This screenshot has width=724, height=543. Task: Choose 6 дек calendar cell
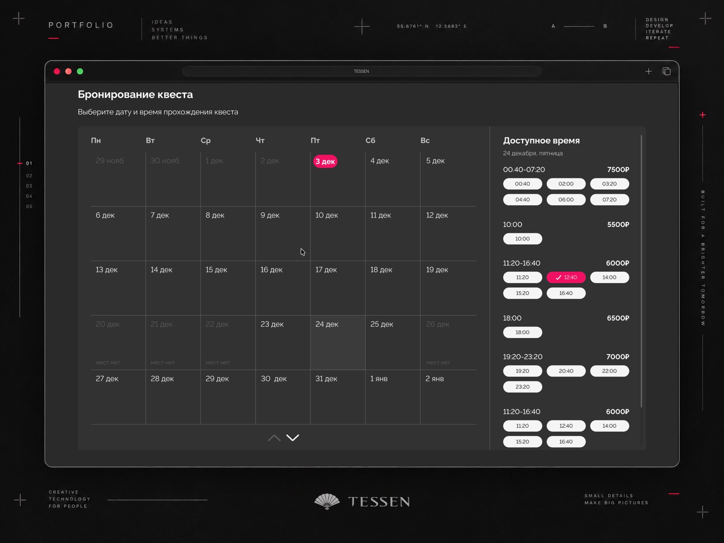(118, 233)
